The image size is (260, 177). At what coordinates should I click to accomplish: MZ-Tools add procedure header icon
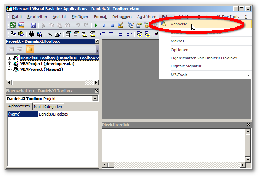point(76,34)
